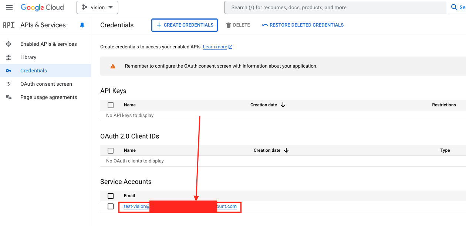This screenshot has width=466, height=226.
Task: Open OAuth consent screen page
Action: pos(46,84)
